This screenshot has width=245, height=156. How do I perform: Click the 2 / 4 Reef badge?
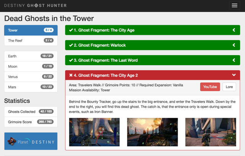49,40
